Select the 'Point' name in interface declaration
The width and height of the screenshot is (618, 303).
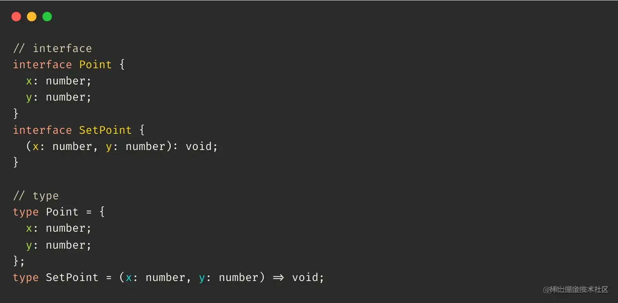95,65
